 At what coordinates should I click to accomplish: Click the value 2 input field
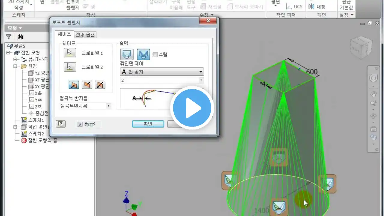click(159, 80)
